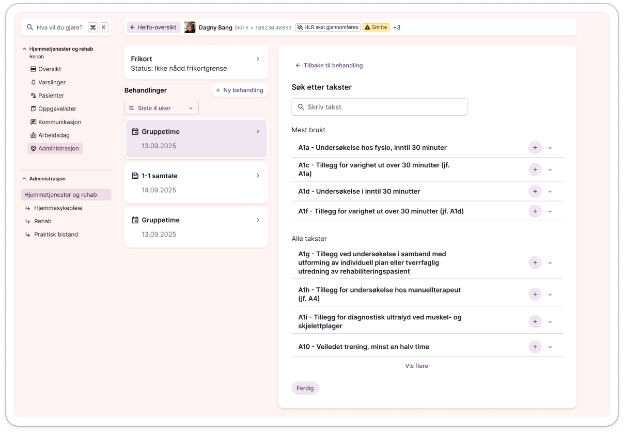Viewport: 624px width, 434px height.
Task: Collapse the Hjemmetjenester og rehab section
Action: (x=24, y=49)
